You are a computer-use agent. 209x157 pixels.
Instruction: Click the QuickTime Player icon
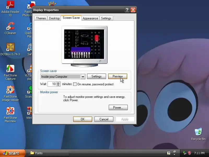point(28,30)
